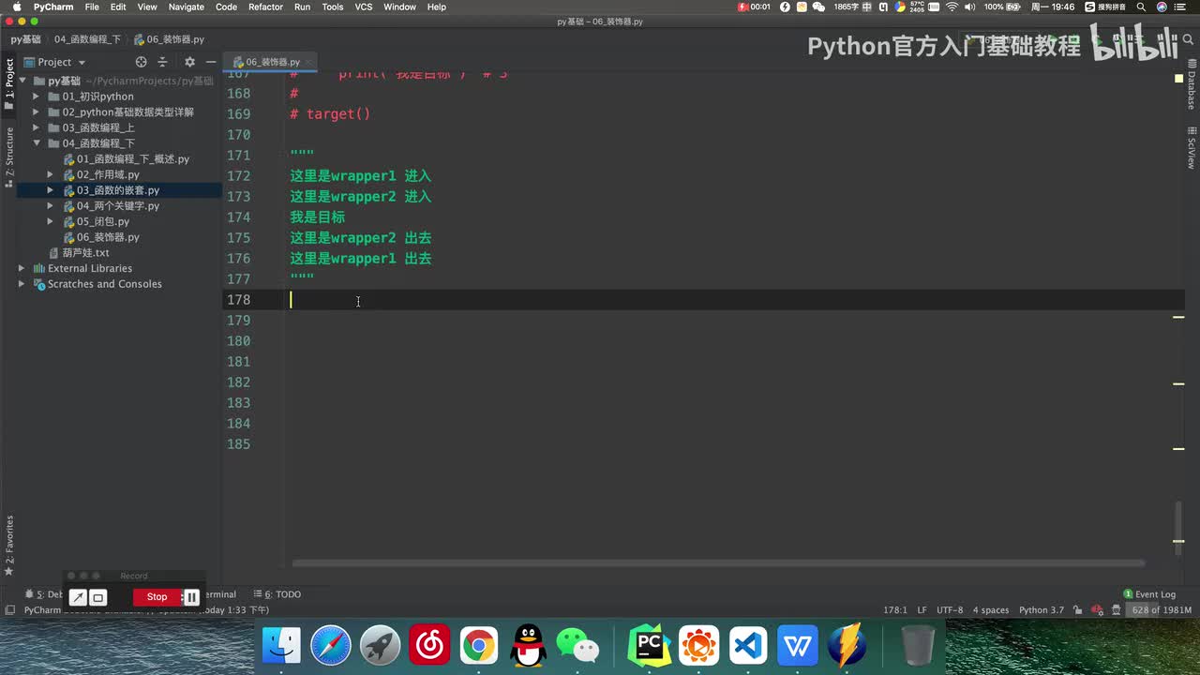The image size is (1200, 675).
Task: Expand the 02_作用域.py file node
Action: (x=51, y=174)
